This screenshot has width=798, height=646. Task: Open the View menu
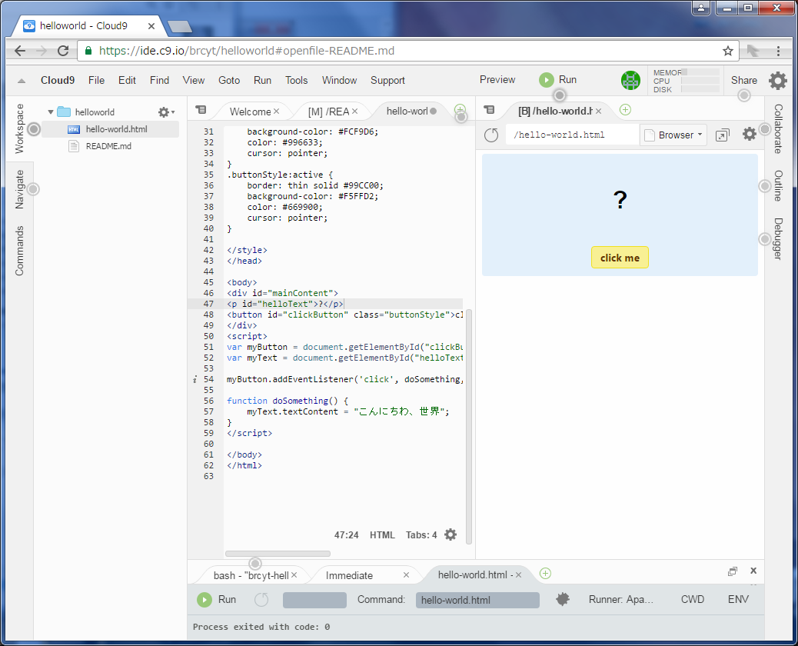coord(194,81)
